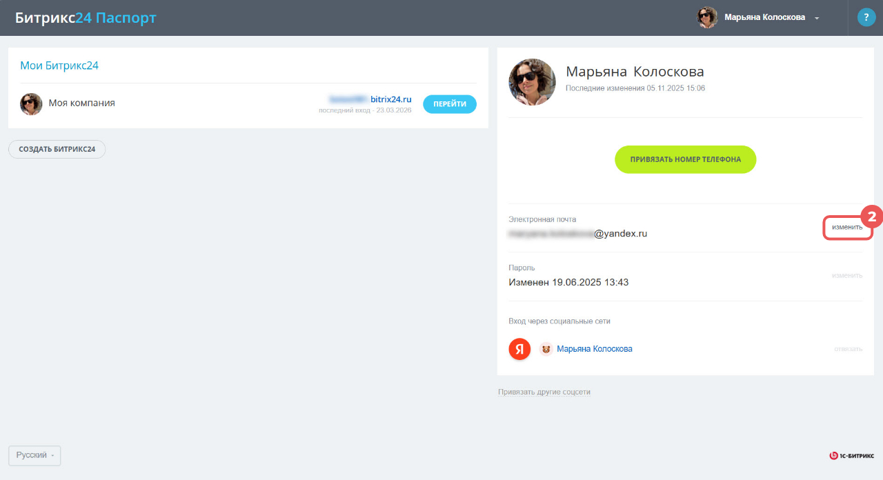Click the Электронная почта label
The width and height of the screenshot is (883, 480).
(x=542, y=219)
